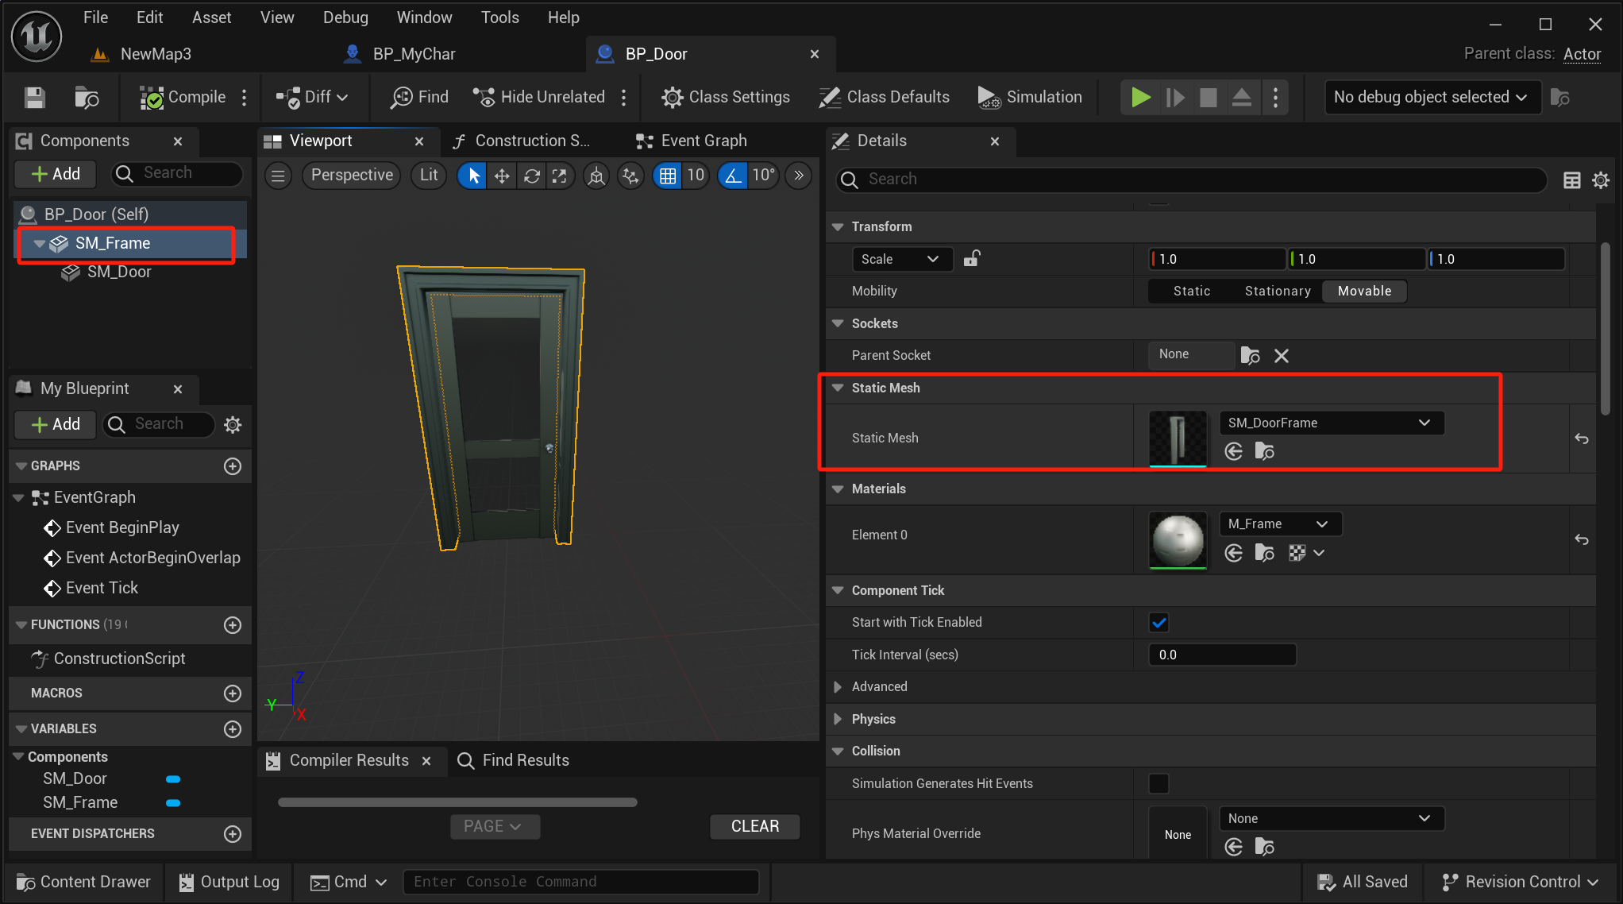Open the Asset menu

coord(211,17)
